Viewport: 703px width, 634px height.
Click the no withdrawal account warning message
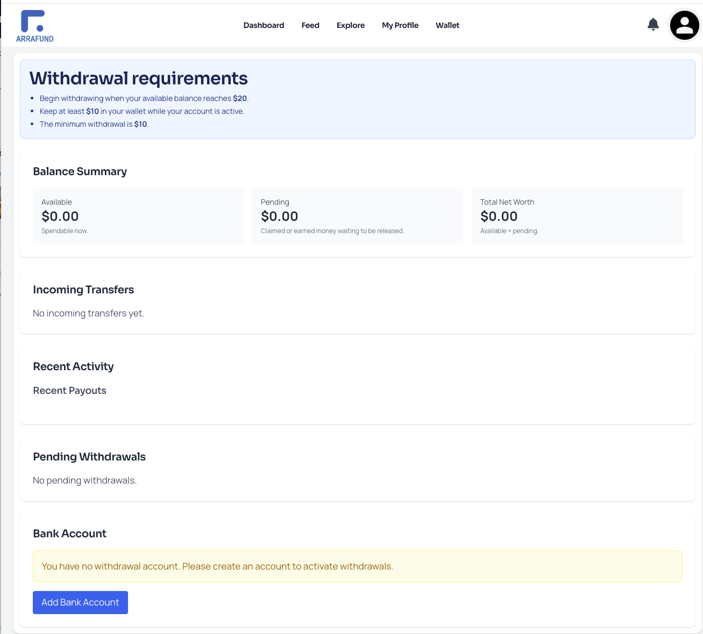[x=358, y=566]
